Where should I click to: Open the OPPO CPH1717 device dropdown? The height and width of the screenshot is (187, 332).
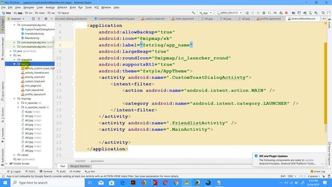(x=229, y=13)
